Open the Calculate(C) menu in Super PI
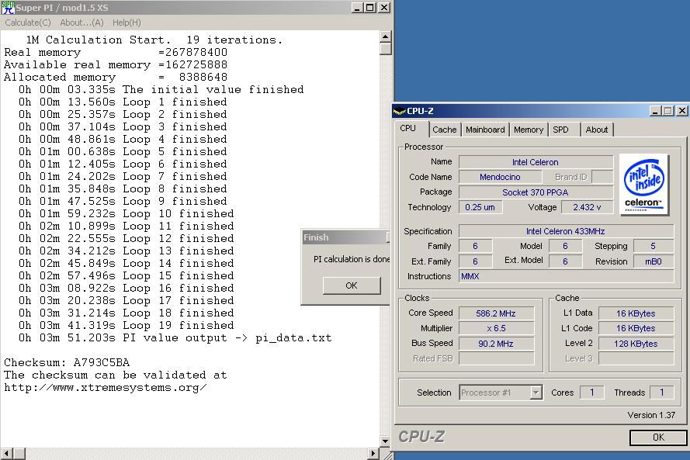Viewport: 690px width, 460px height. tap(28, 22)
